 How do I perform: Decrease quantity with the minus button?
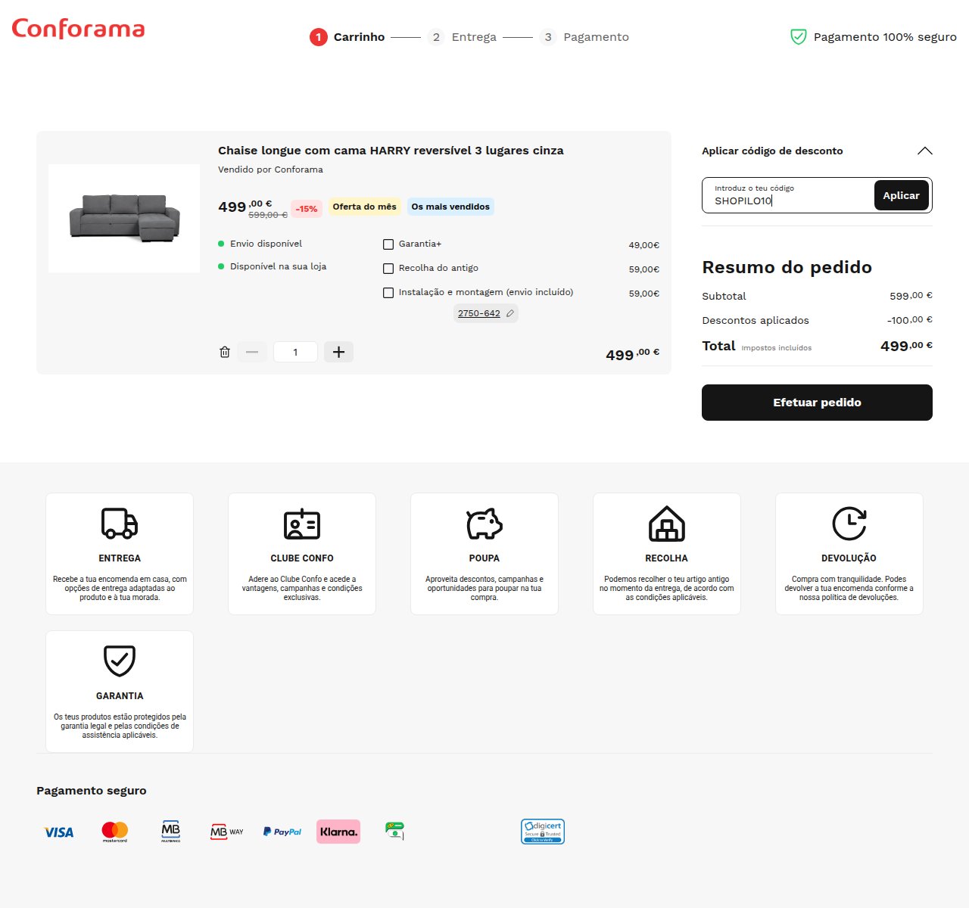[252, 352]
